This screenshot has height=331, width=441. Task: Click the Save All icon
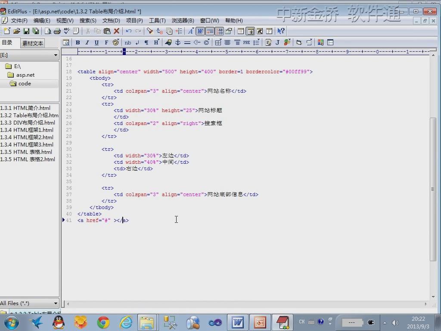pos(36,31)
